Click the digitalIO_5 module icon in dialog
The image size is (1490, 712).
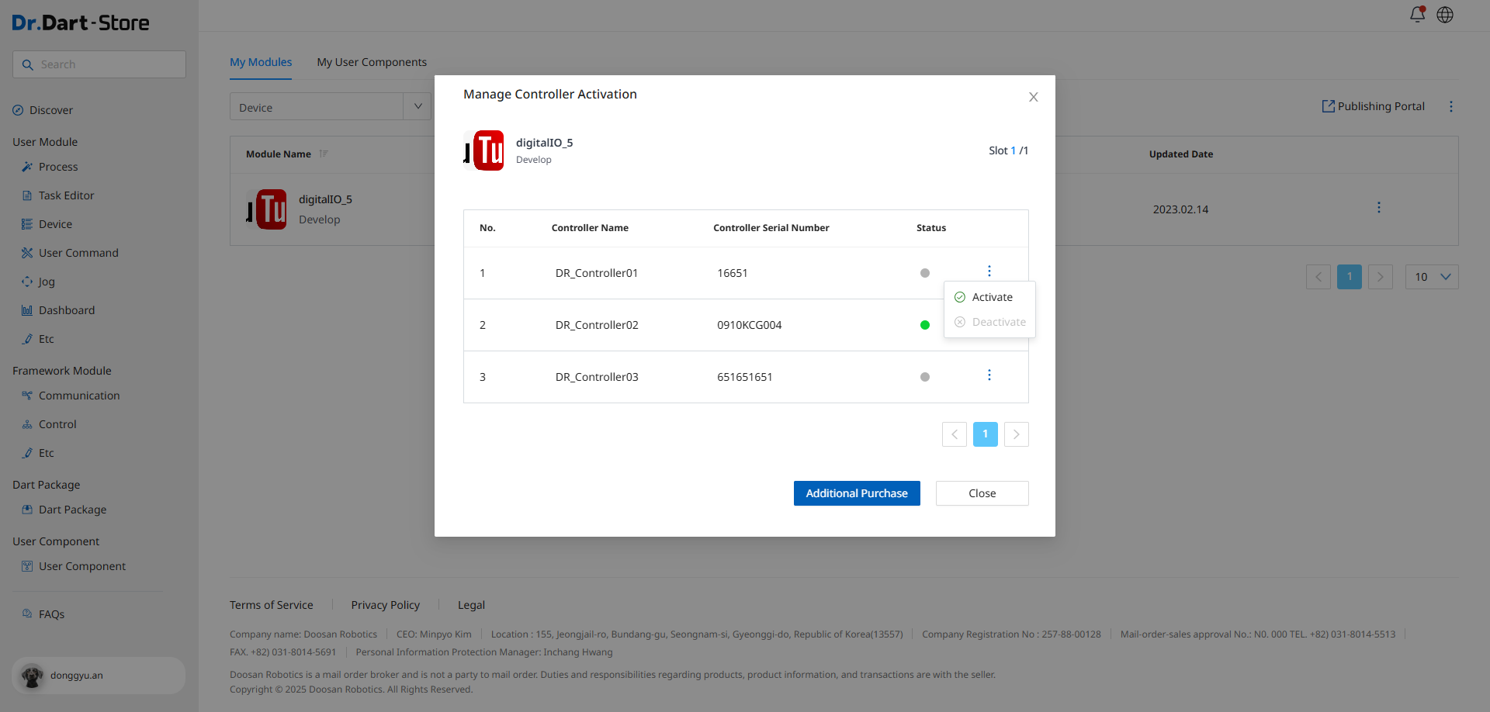click(x=484, y=150)
